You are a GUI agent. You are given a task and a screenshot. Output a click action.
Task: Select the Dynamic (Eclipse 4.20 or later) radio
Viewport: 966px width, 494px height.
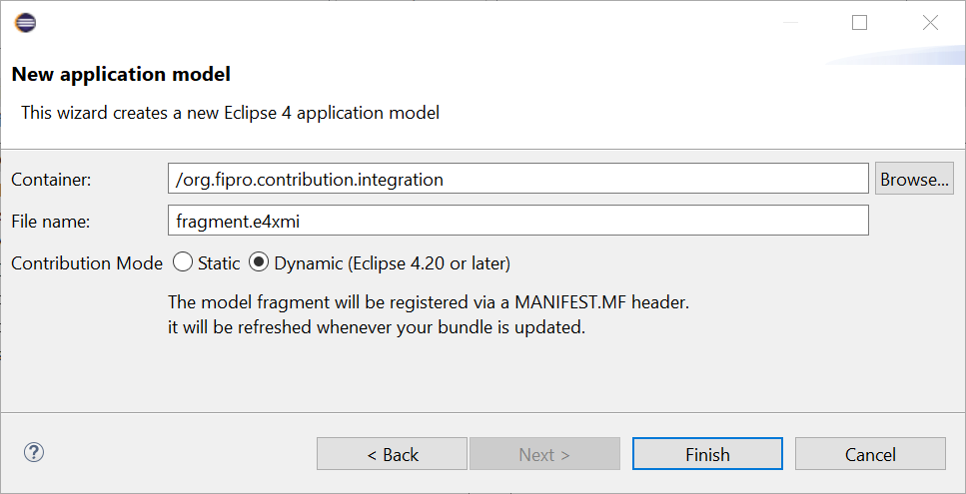pos(259,262)
